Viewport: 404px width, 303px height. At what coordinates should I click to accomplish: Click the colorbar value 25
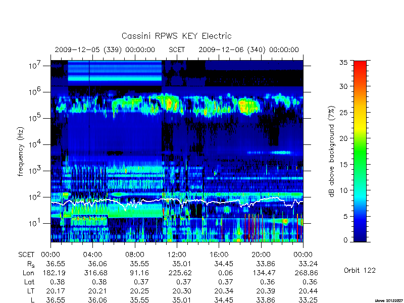click(x=343, y=112)
